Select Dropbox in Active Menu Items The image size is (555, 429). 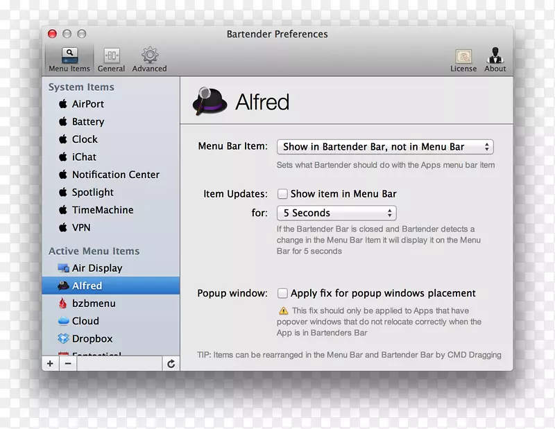click(x=111, y=338)
